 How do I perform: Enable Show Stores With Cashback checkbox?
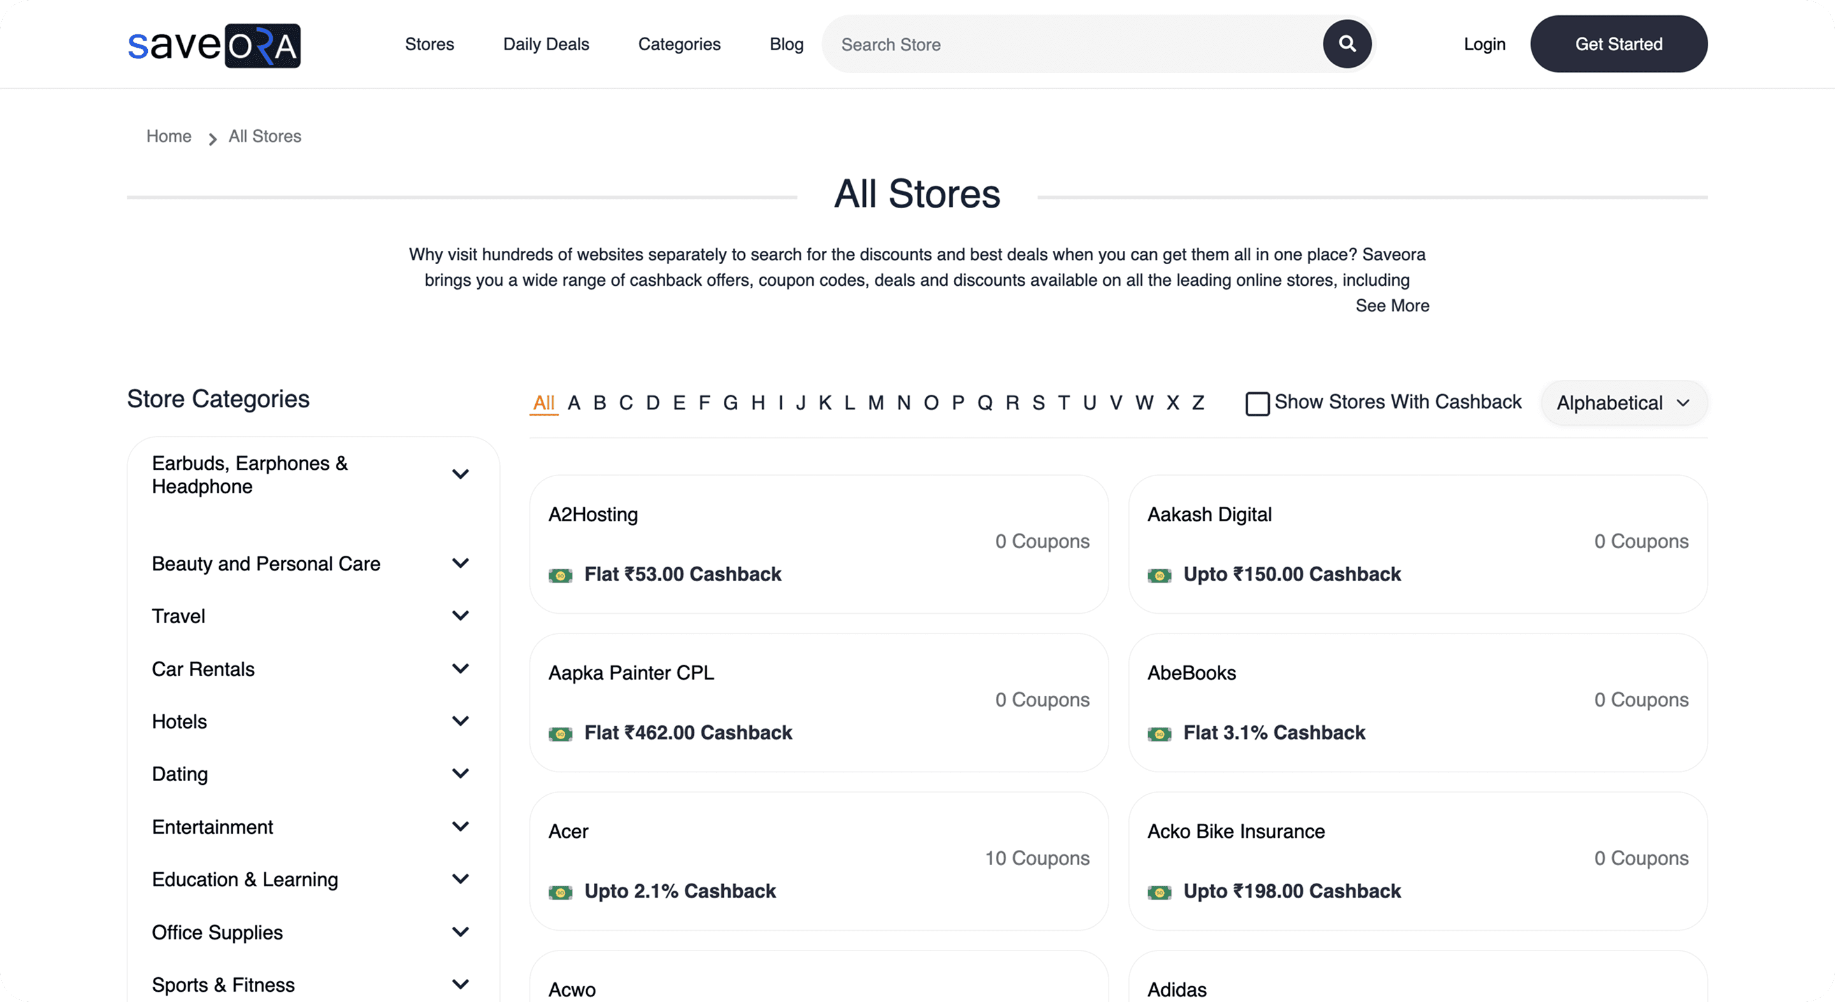[1256, 404]
